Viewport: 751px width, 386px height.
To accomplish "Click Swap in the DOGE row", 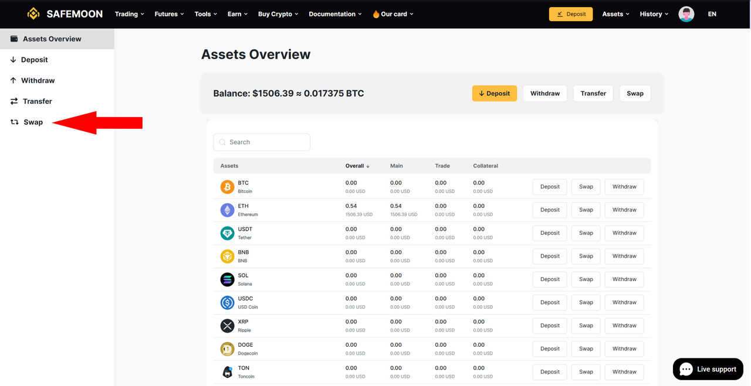I will point(586,349).
